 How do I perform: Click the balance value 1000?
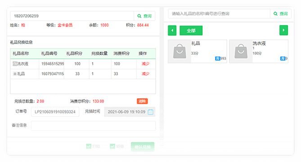click(x=104, y=25)
